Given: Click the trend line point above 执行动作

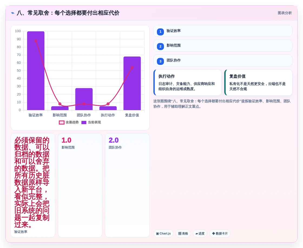Looking at the screenshot, I should (x=108, y=104).
